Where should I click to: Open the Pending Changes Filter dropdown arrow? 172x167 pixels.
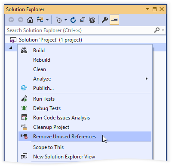(66, 20)
